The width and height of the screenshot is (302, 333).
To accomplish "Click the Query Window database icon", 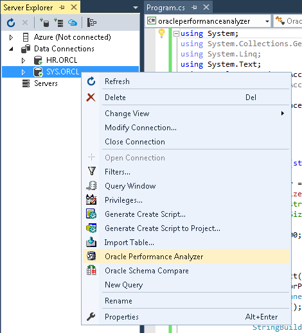I will tap(91, 185).
